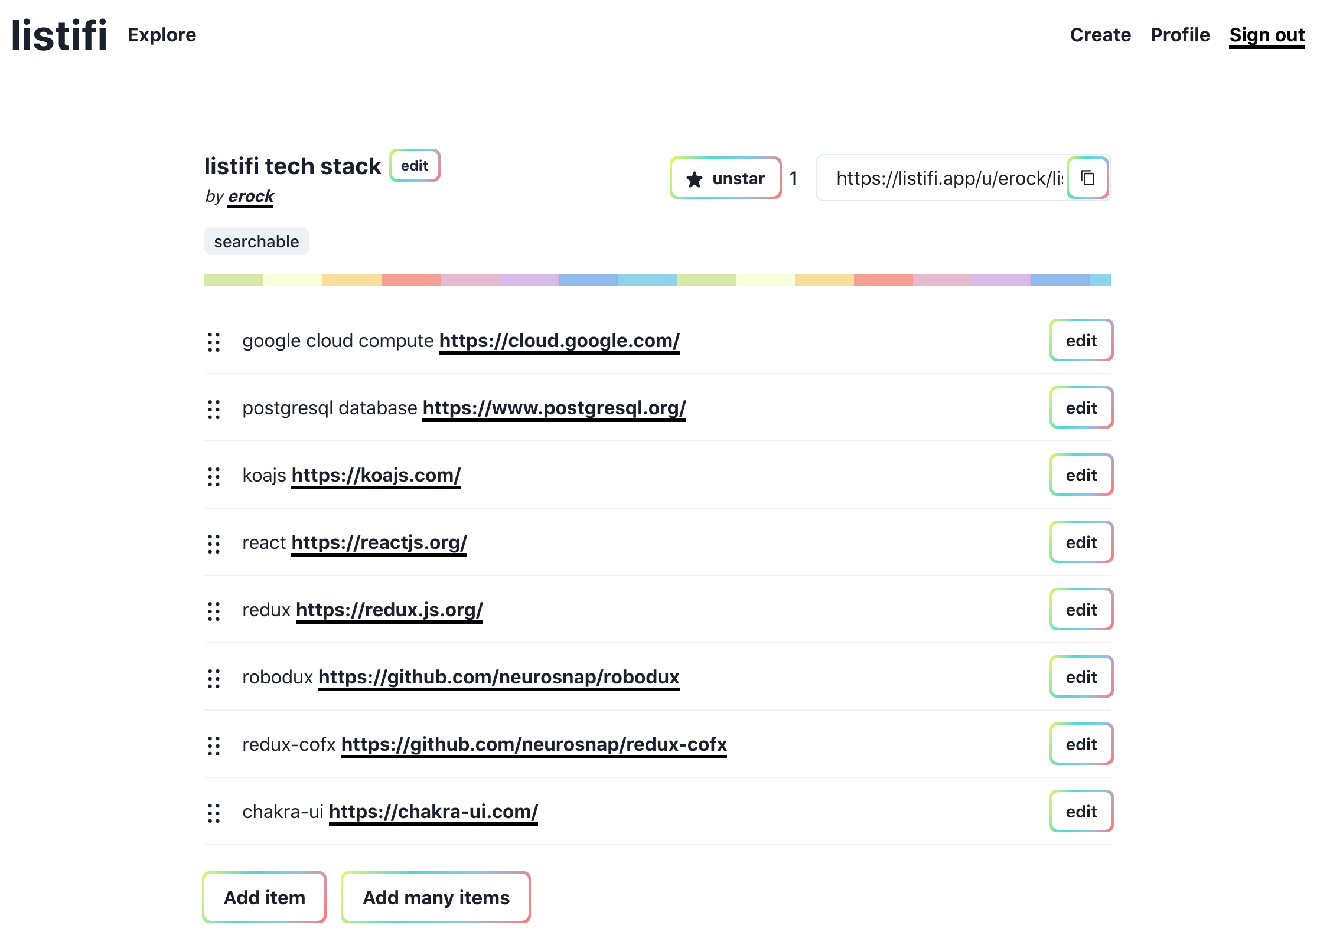Open the neurosnap/redux-cofx GitHub link
The width and height of the screenshot is (1330, 942).
tap(534, 745)
